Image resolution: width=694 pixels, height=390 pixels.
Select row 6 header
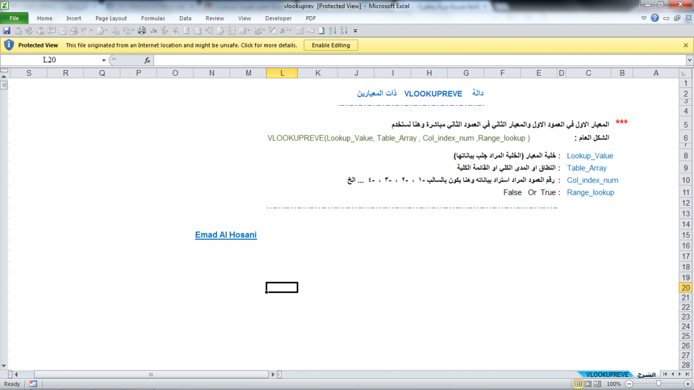(686, 138)
